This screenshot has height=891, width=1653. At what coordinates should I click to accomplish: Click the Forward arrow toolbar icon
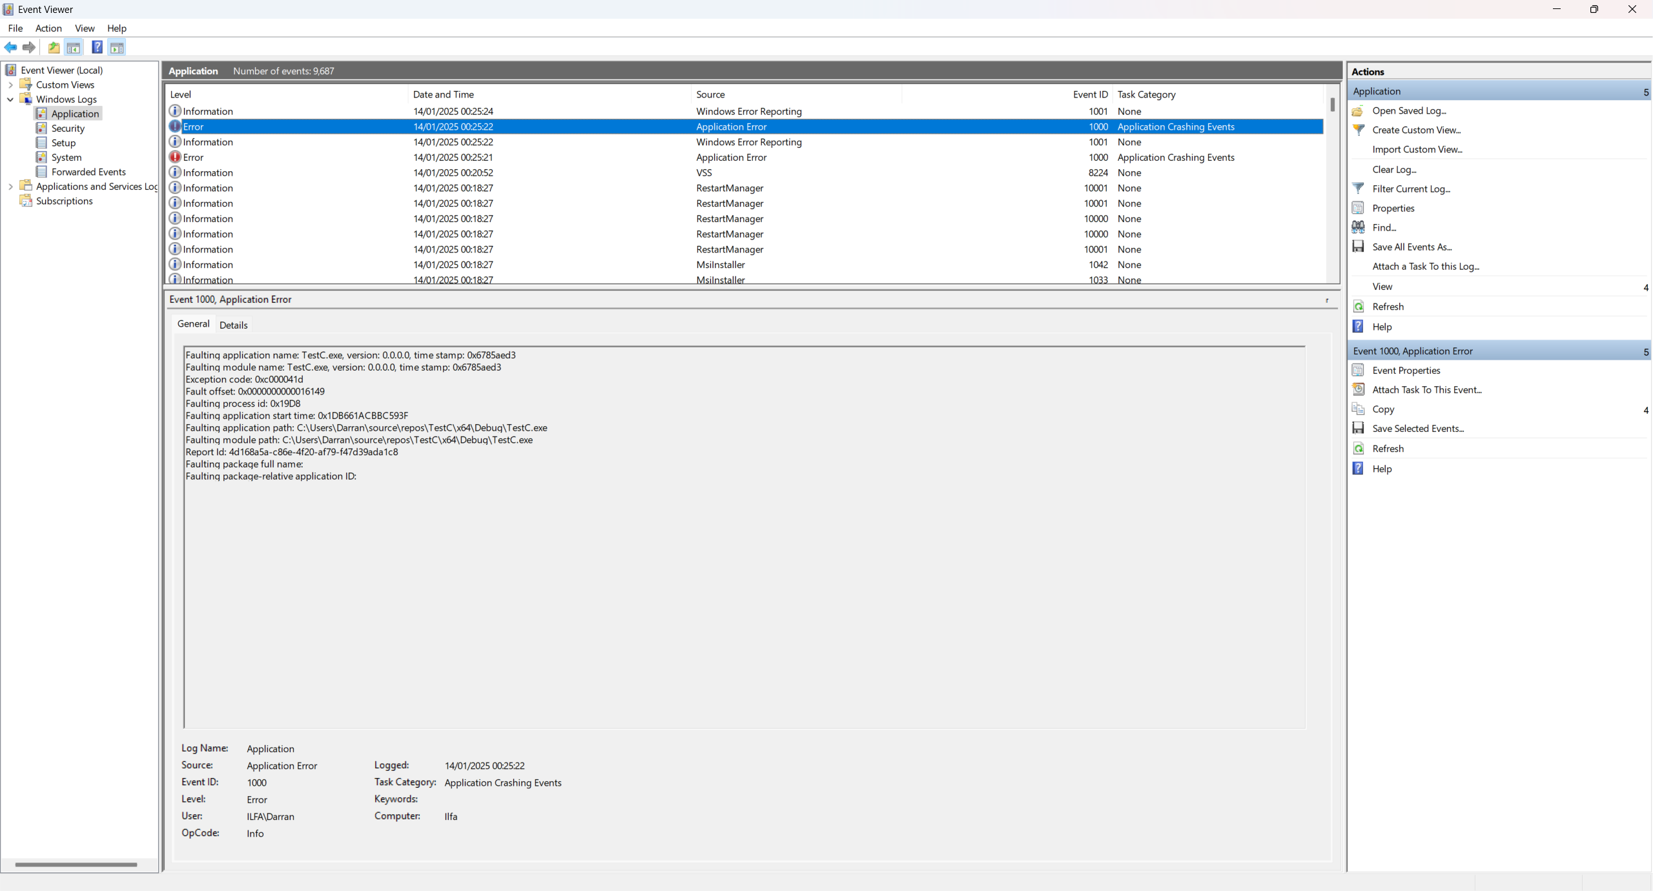coord(29,47)
